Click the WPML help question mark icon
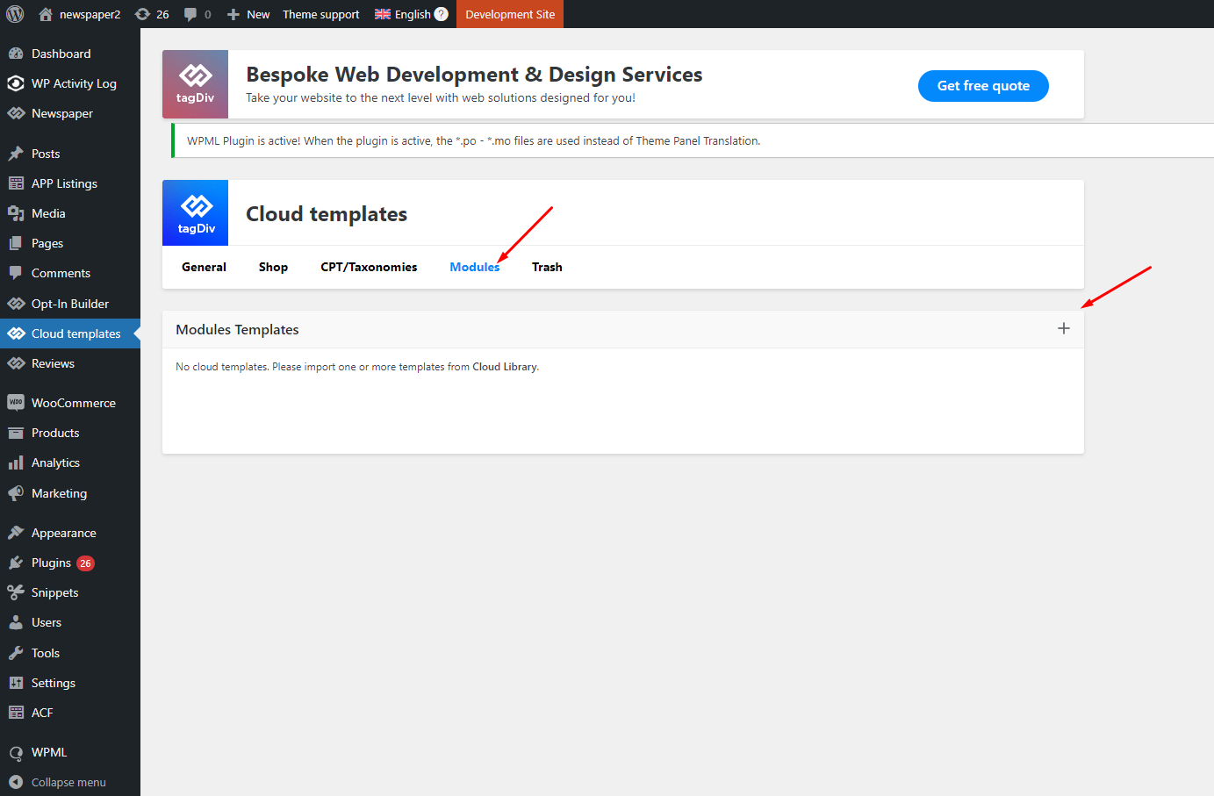The height and width of the screenshot is (796, 1214). pyautogui.click(x=442, y=14)
